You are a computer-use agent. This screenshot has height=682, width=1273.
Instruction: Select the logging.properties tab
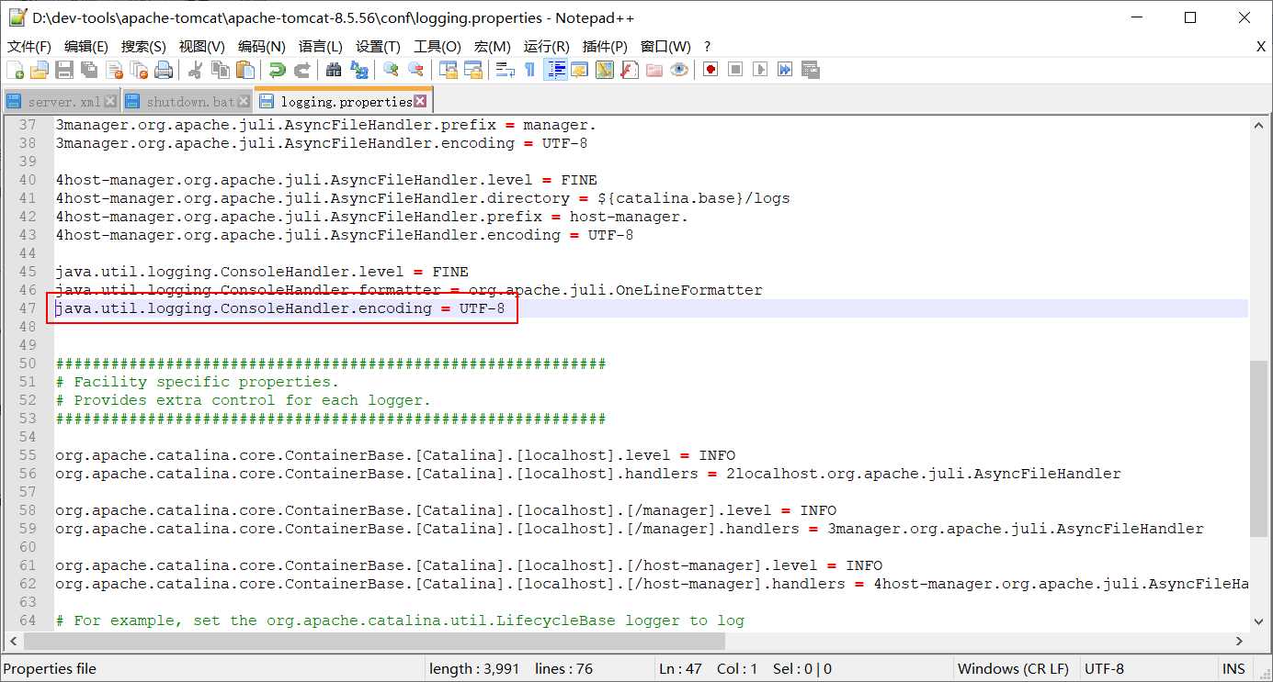point(346,100)
